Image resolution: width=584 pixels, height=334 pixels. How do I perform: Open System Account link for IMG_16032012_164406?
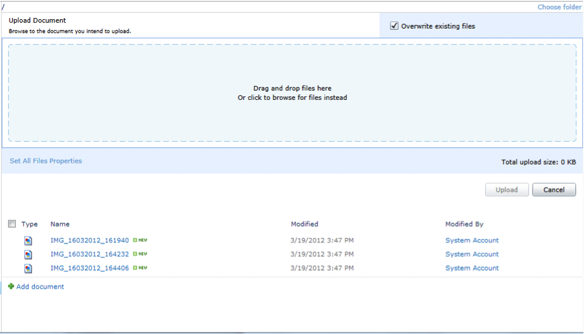[x=472, y=268]
